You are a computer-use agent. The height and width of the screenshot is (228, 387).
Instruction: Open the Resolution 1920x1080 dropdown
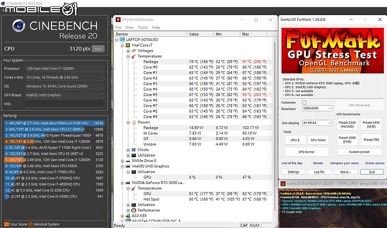(317, 108)
